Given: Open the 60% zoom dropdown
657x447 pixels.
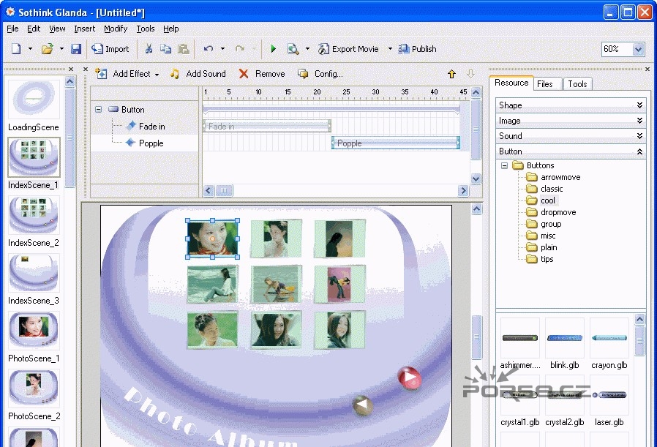Looking at the screenshot, I should click(x=638, y=49).
